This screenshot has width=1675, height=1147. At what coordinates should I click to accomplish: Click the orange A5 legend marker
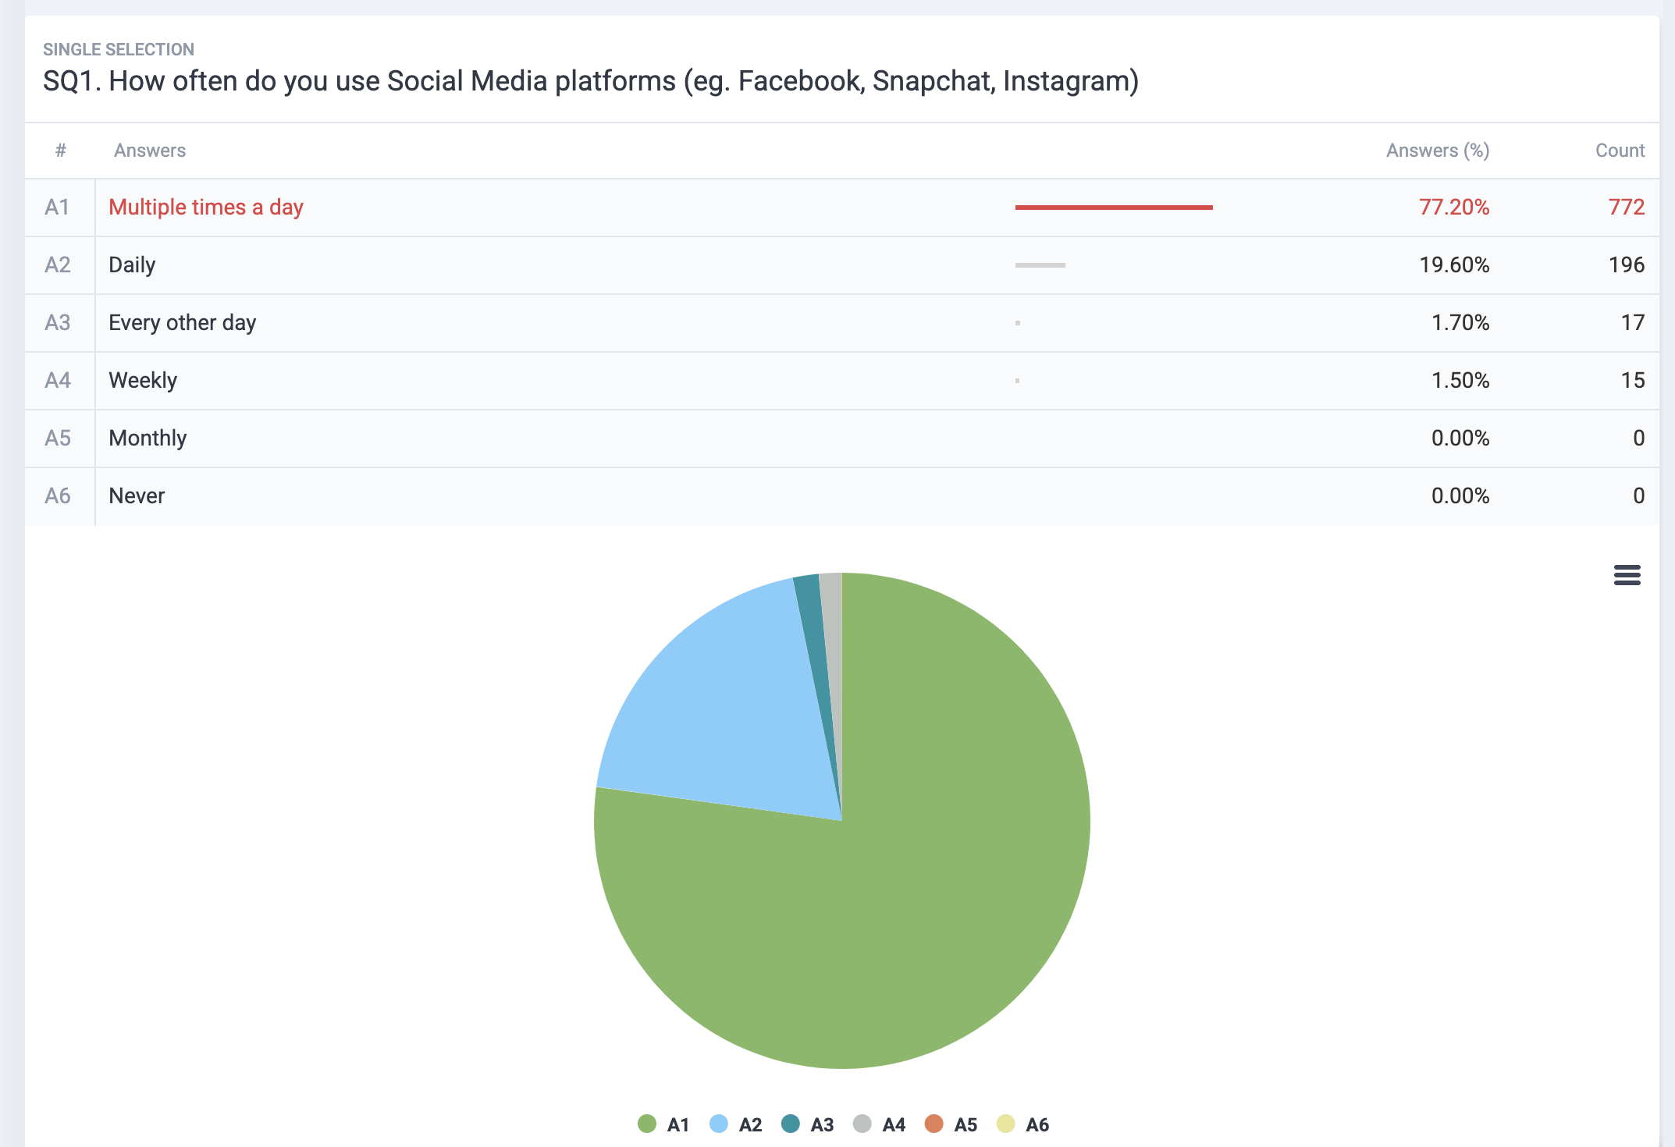pos(934,1124)
